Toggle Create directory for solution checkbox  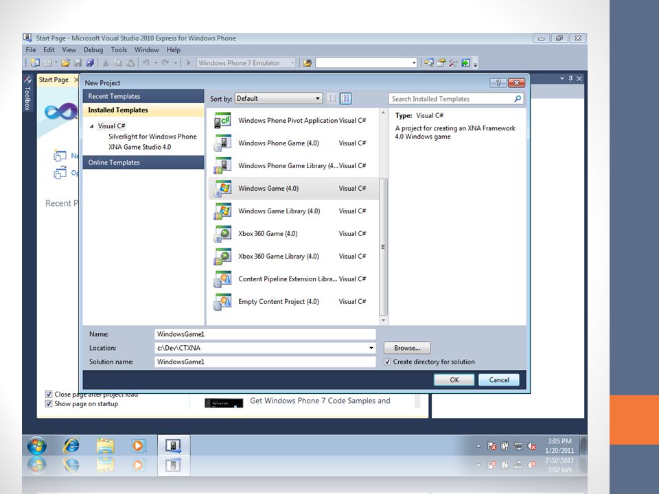pos(387,362)
